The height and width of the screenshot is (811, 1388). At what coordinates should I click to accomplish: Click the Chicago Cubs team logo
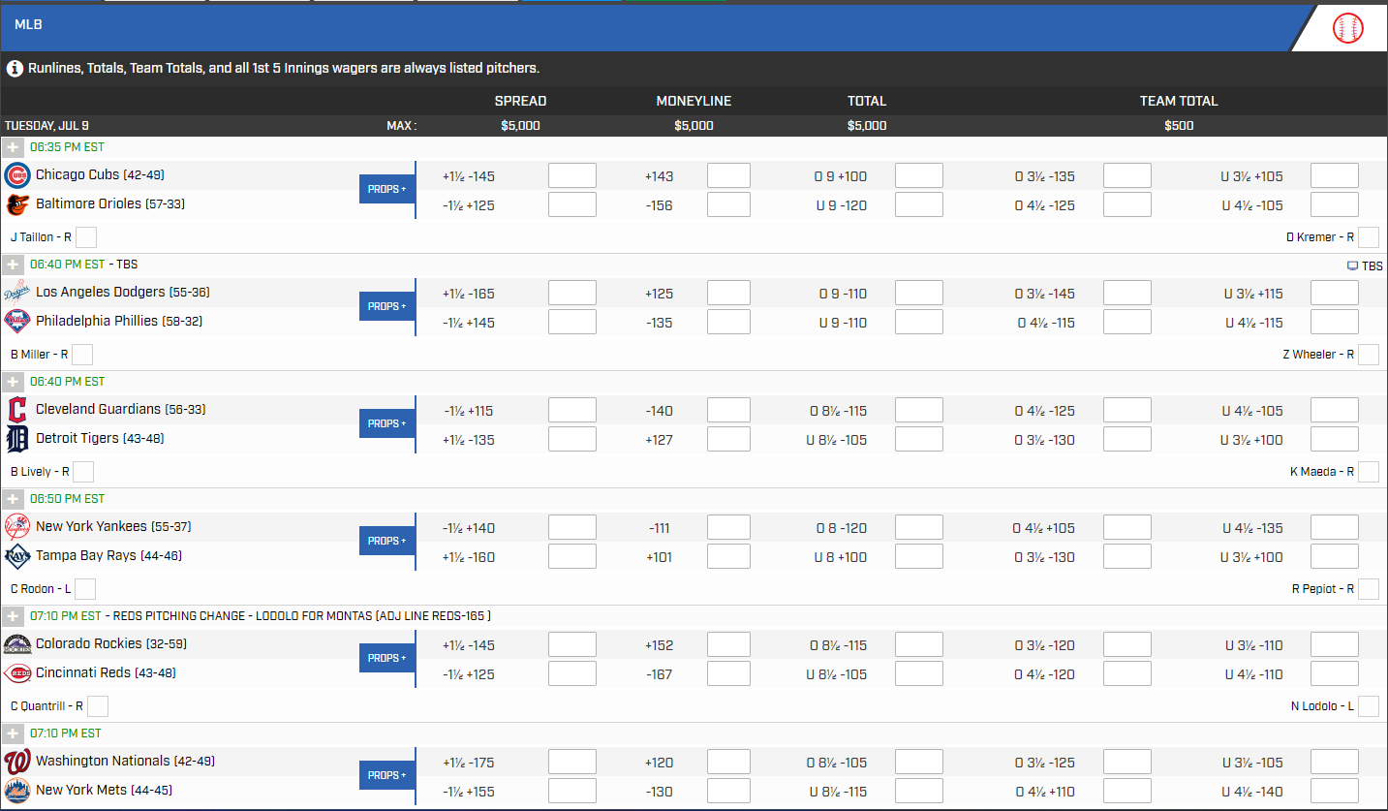click(x=17, y=175)
